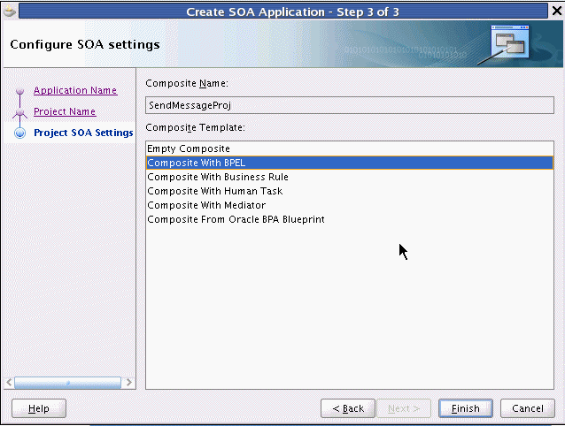
Task: Click the Application Name step bullet icon
Action: [19, 90]
